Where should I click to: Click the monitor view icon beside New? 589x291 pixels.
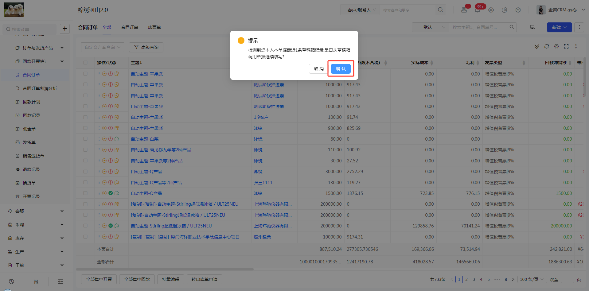532,27
